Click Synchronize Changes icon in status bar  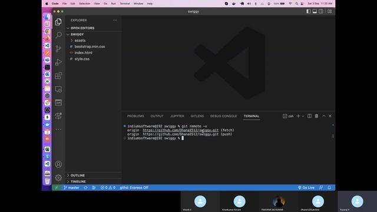pyautogui.click(x=85, y=187)
